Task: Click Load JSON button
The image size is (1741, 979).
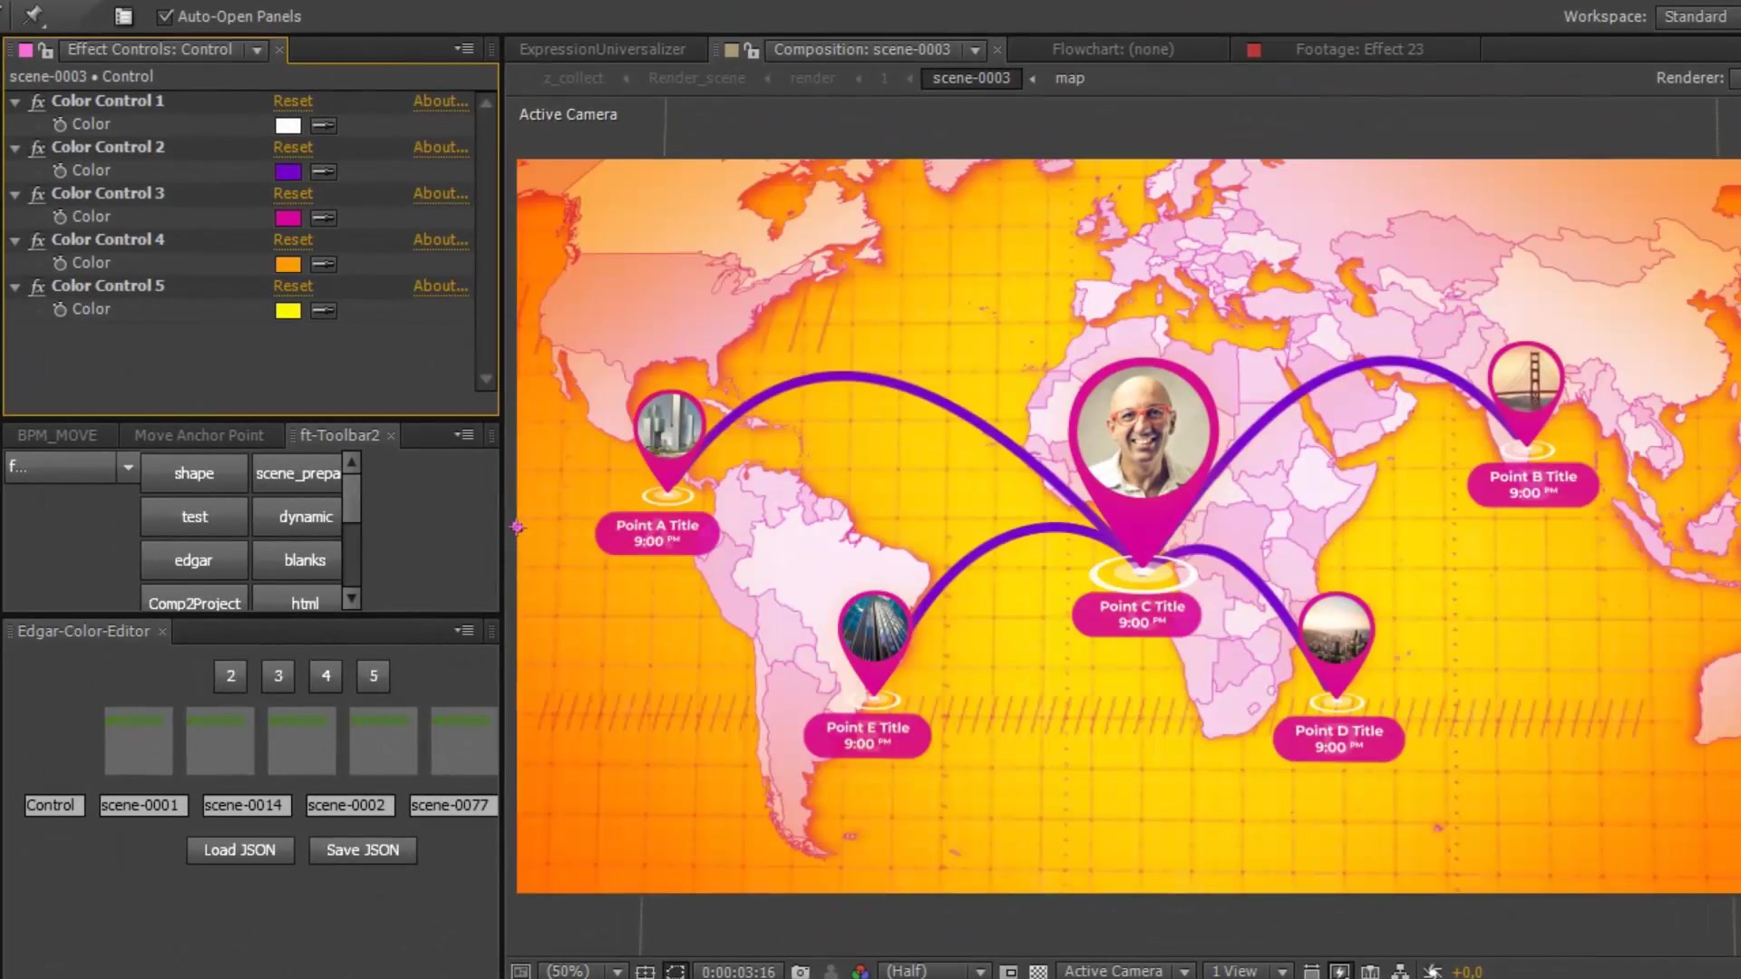Action: (x=239, y=850)
